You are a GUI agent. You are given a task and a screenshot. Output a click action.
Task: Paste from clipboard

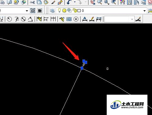[x=46, y=2]
